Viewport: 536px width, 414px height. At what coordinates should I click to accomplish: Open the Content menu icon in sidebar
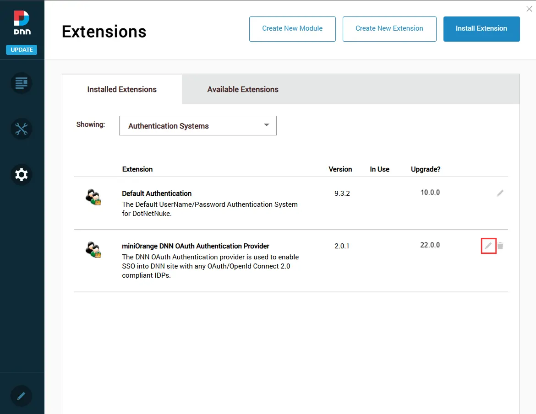tap(21, 83)
